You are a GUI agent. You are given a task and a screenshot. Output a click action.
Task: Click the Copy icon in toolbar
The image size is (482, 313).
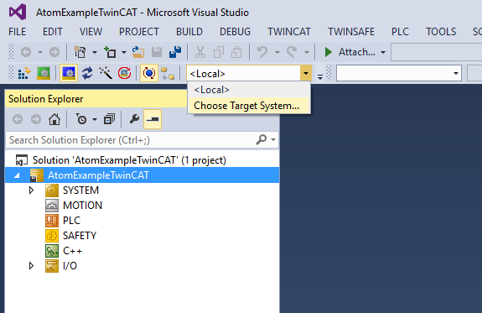tap(219, 52)
